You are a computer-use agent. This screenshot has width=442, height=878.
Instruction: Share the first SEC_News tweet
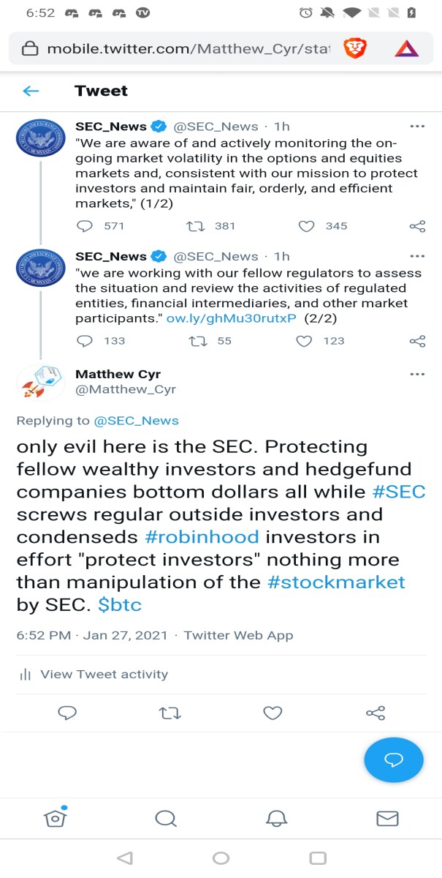(418, 226)
